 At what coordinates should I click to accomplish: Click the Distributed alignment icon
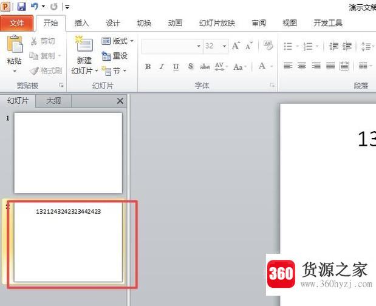pyautogui.click(x=344, y=66)
